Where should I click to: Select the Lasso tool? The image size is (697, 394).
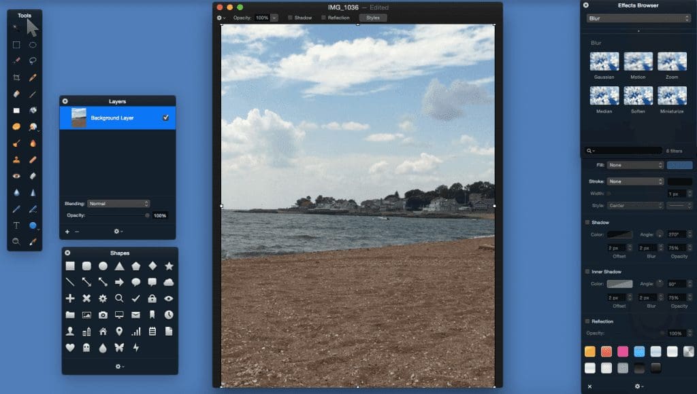tap(33, 60)
